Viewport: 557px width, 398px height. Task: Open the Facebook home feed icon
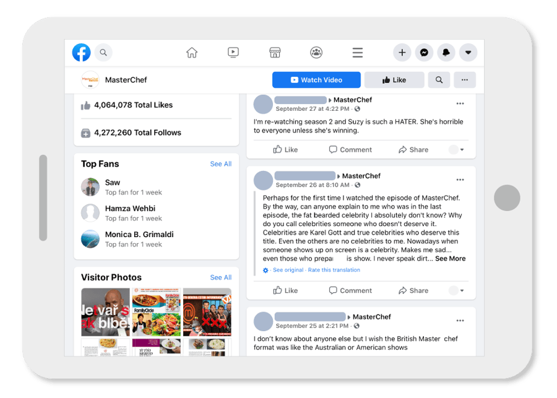(x=192, y=53)
